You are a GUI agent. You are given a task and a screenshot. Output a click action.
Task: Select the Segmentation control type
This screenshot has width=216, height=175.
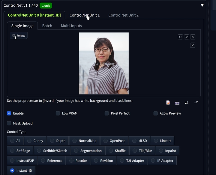tap(88, 151)
